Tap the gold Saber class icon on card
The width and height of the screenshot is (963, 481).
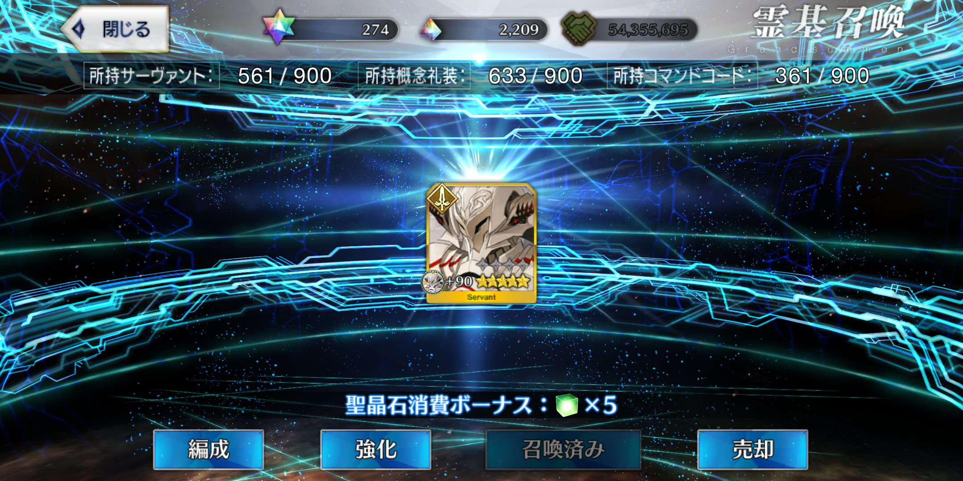click(442, 199)
